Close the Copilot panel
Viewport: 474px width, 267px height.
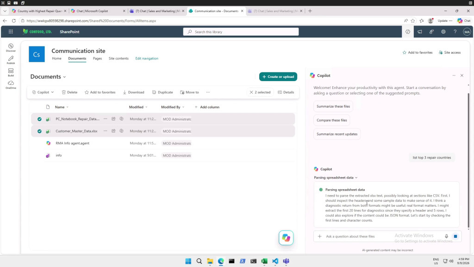(x=462, y=76)
